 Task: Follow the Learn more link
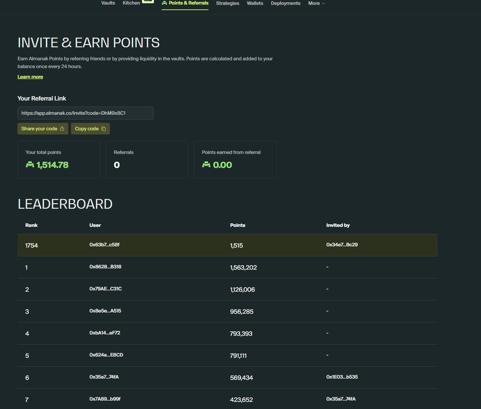pos(30,77)
